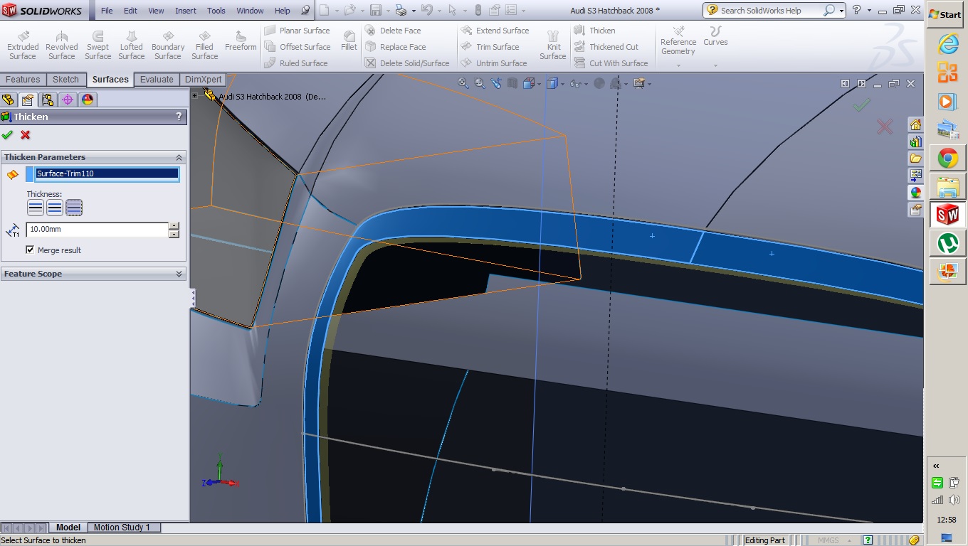Click the Zoom to Fit view icon
Screen dimensions: 968x546
coord(463,83)
